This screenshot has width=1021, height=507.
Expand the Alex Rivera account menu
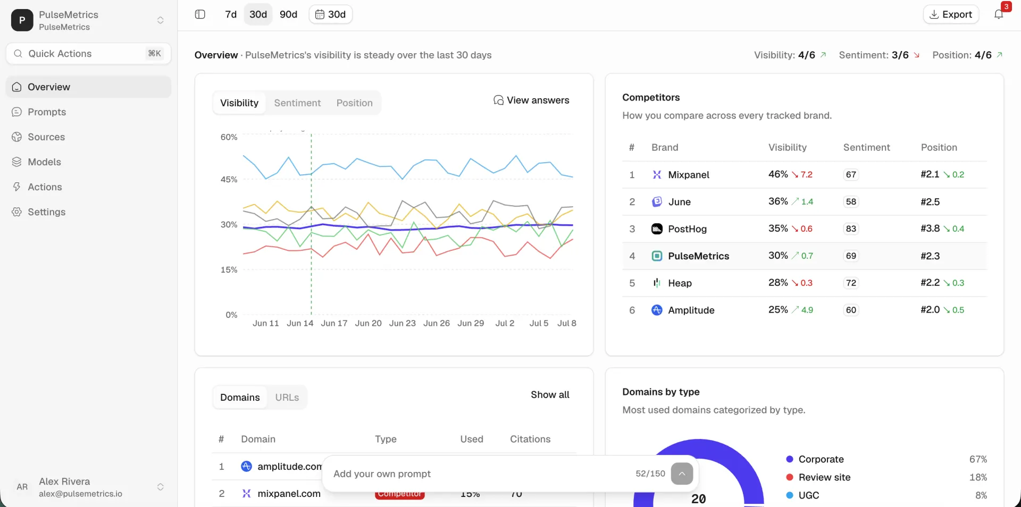click(160, 487)
